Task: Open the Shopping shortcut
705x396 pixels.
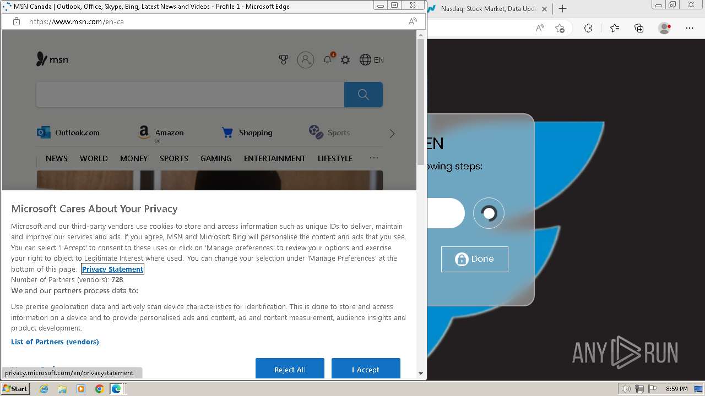Action: point(247,133)
